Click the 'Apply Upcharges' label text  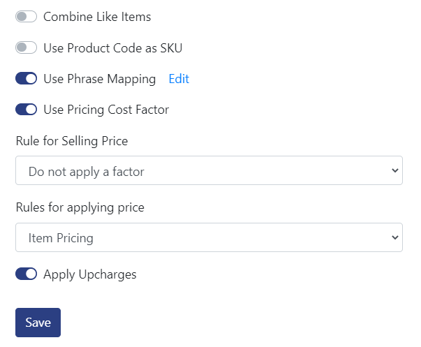[90, 275]
